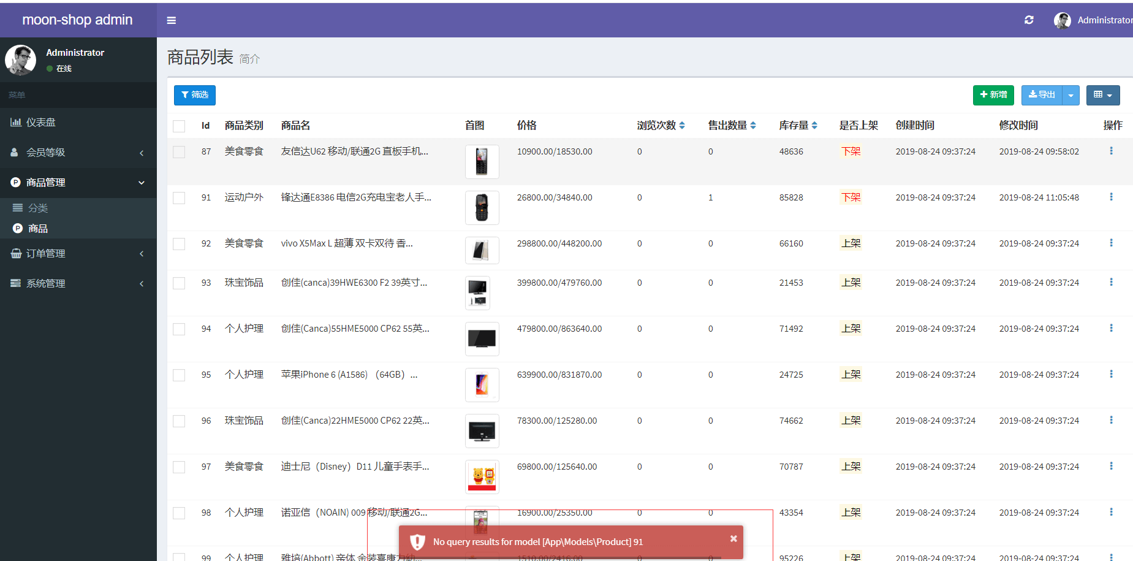This screenshot has width=1133, height=561.
Task: Toggle 下架 status label for product 87
Action: click(851, 151)
